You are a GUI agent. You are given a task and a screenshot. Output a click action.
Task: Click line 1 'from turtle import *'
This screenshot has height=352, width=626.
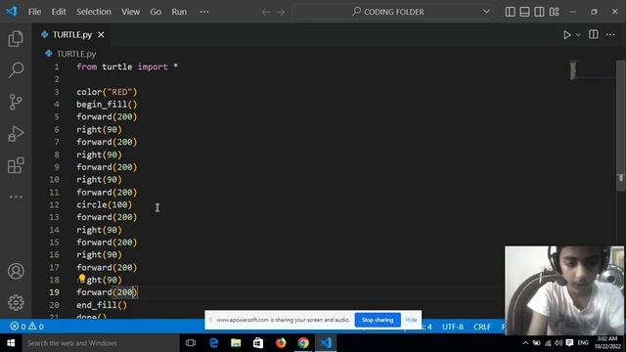tap(127, 66)
